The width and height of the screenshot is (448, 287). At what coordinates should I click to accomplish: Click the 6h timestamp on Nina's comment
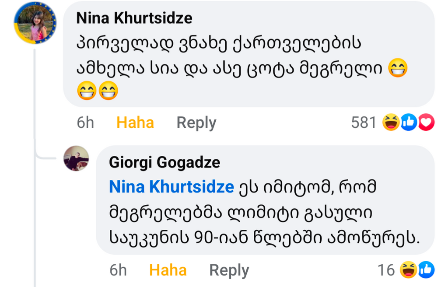click(85, 122)
